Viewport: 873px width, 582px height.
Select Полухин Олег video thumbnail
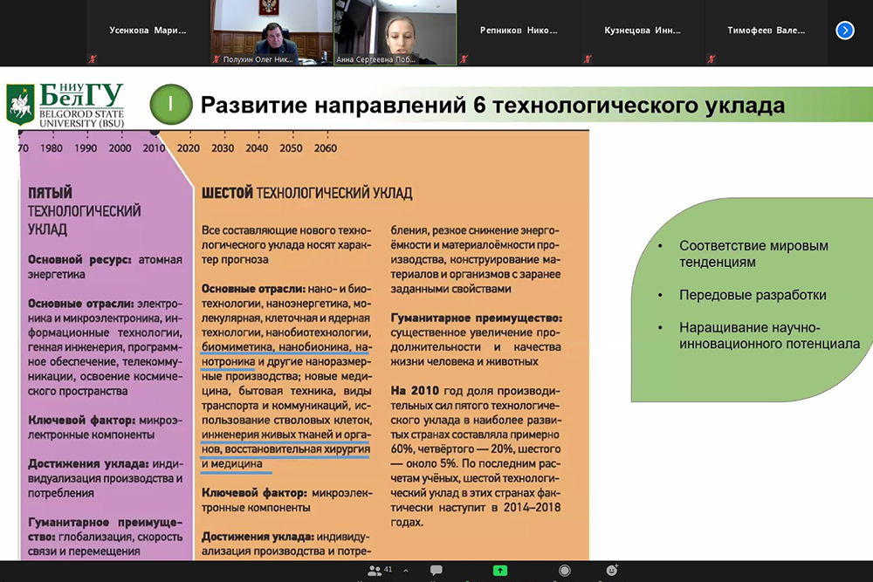pyautogui.click(x=271, y=32)
